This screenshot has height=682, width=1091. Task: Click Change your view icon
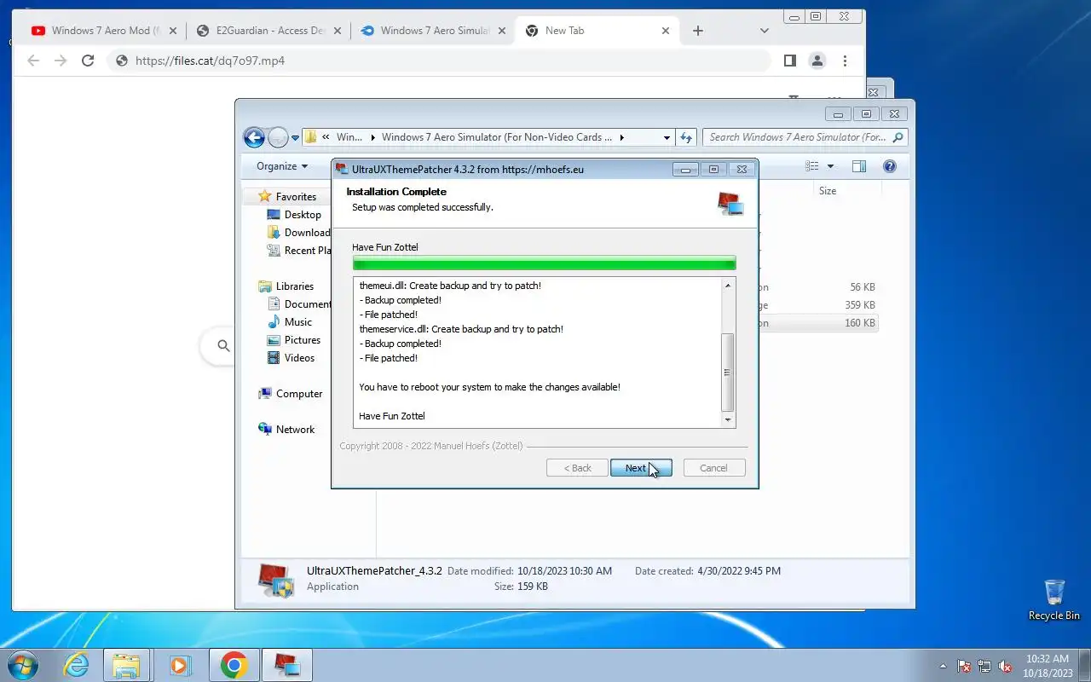pyautogui.click(x=812, y=166)
